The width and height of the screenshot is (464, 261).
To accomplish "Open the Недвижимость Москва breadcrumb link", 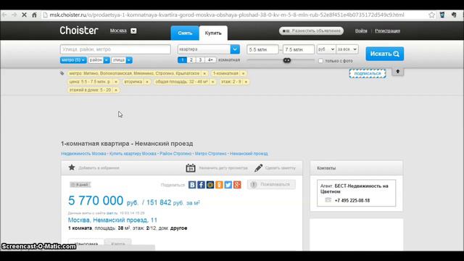I will pos(83,154).
